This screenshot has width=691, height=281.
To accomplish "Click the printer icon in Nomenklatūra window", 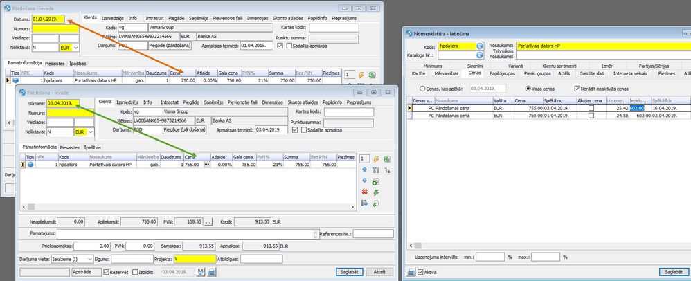I will click(x=411, y=272).
